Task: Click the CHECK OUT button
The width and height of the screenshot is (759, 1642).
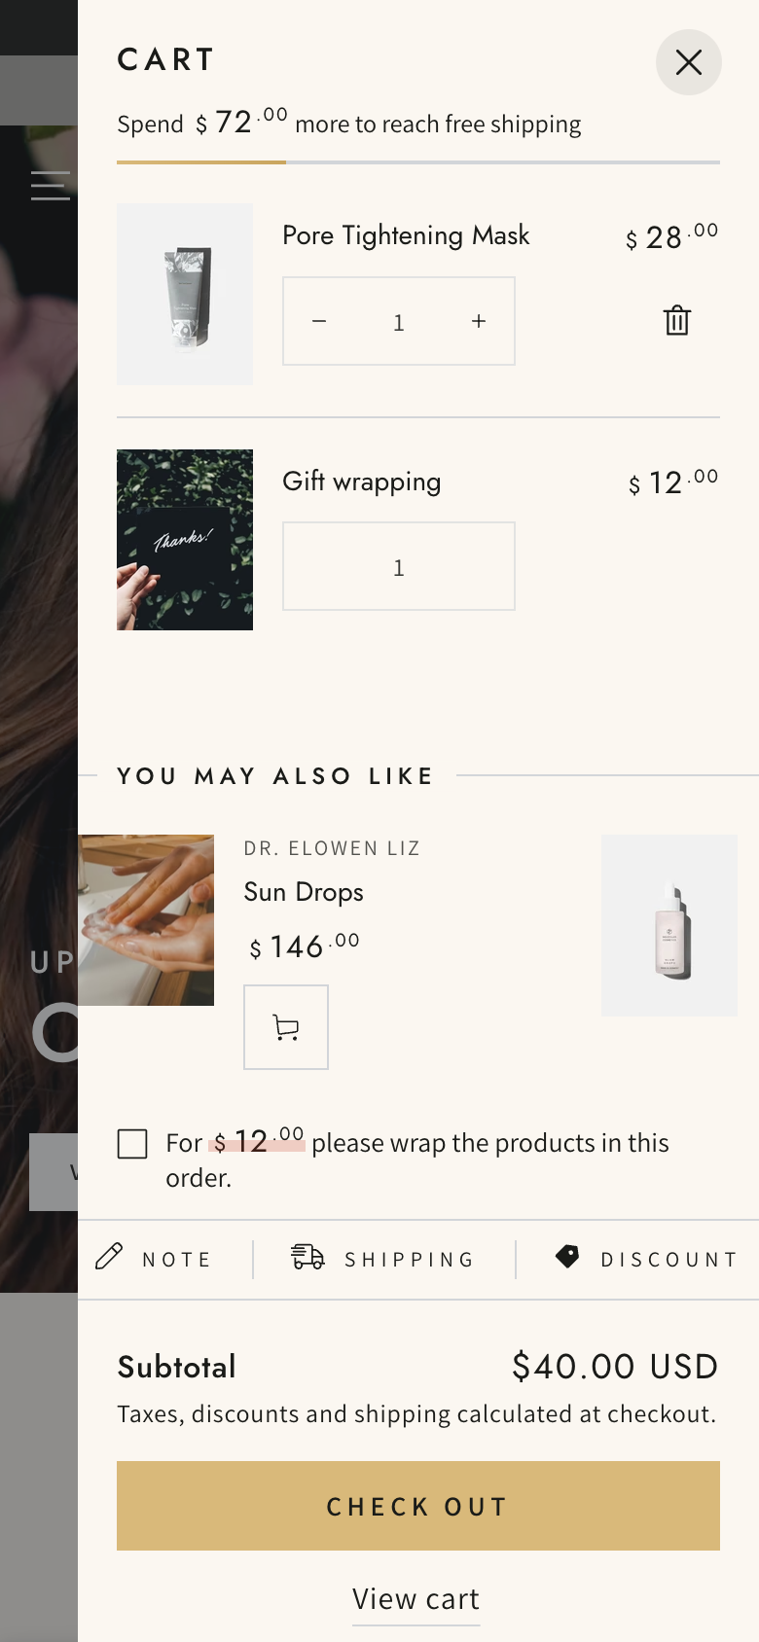Action: (418, 1506)
